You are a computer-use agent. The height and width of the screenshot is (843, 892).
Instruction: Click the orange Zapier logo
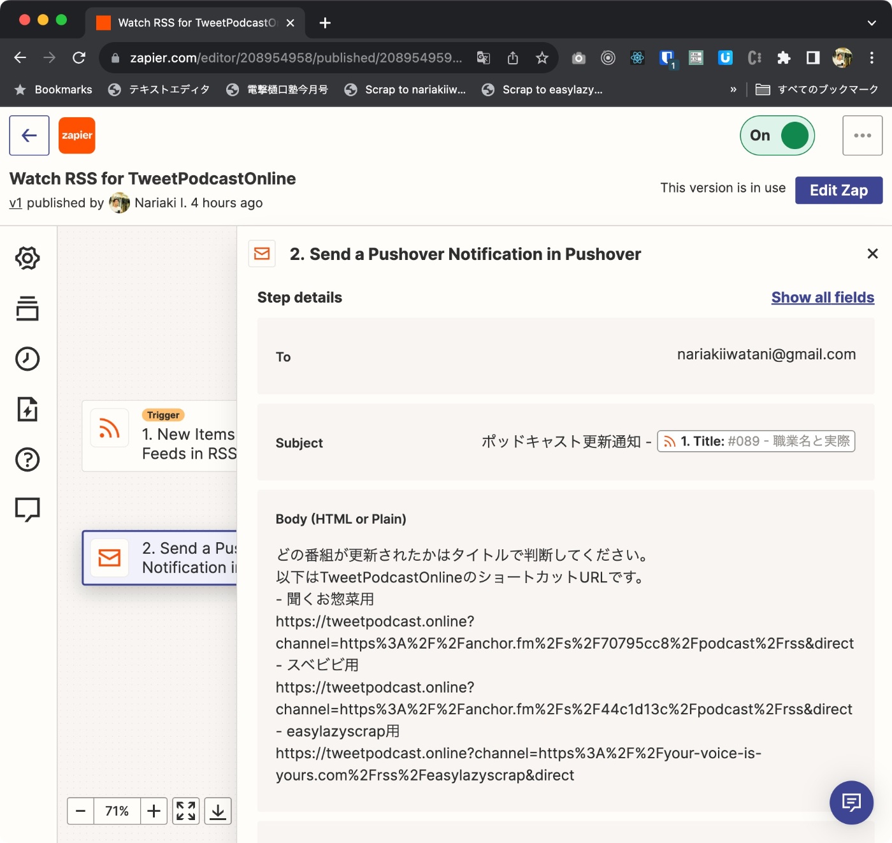coord(77,135)
